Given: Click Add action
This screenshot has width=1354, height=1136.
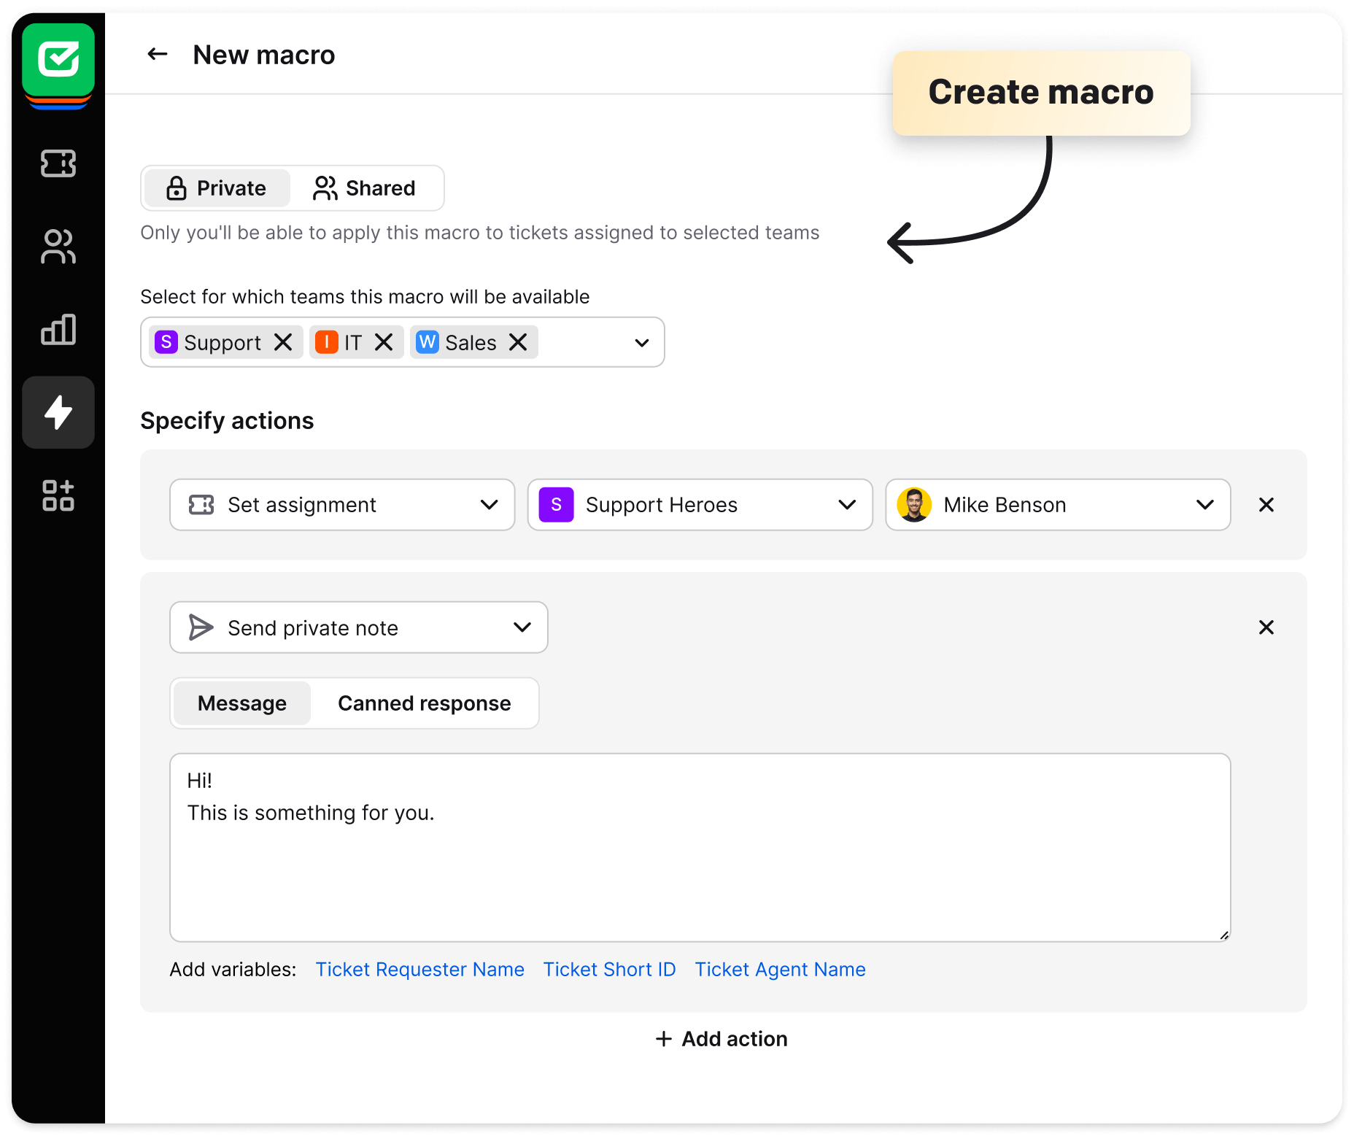Looking at the screenshot, I should tap(722, 1038).
